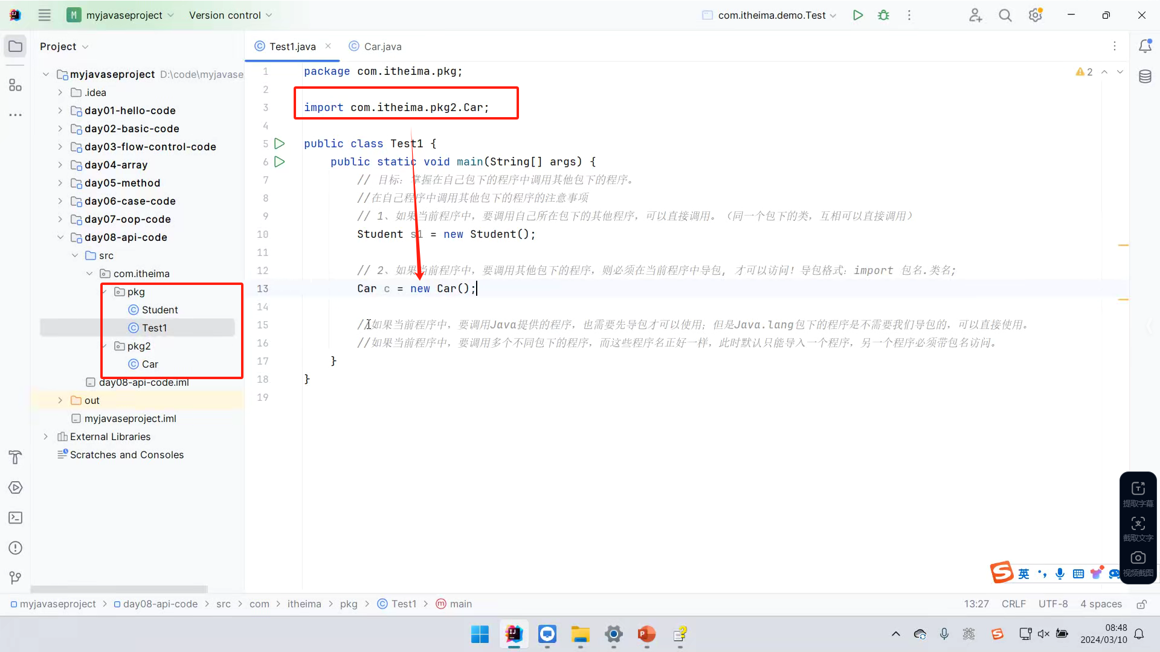Select the Student class in the project tree
1160x652 pixels.
click(159, 310)
